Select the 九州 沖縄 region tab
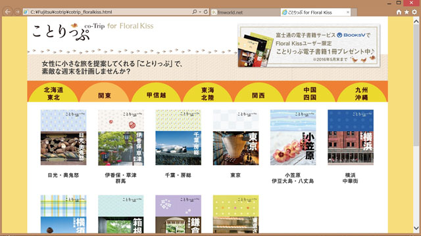Screen dimensions: 421x236 (x=362, y=93)
